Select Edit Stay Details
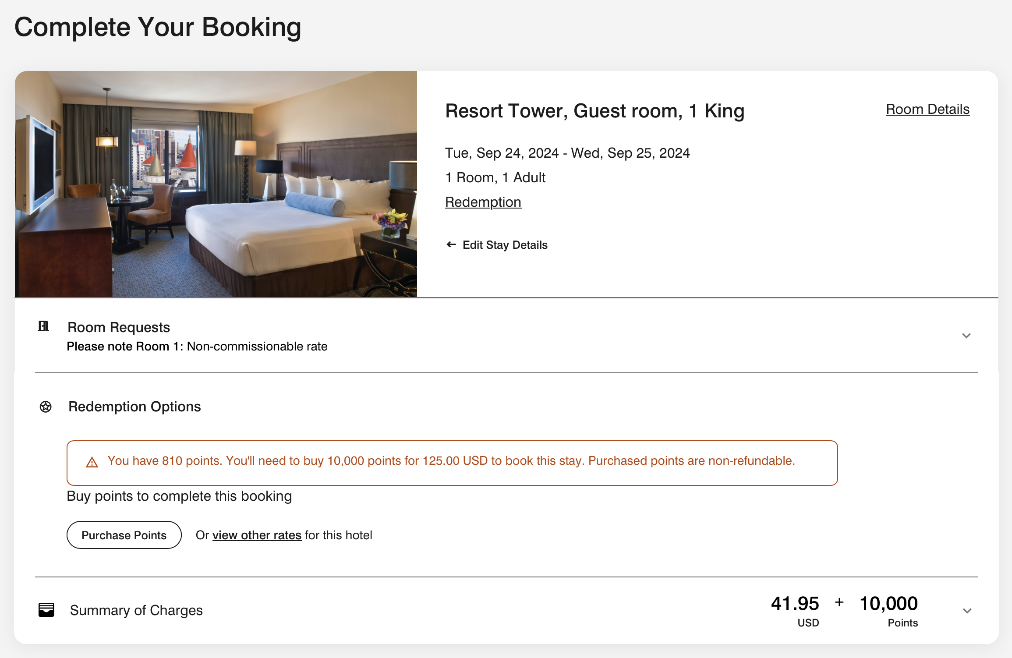 [x=505, y=245]
